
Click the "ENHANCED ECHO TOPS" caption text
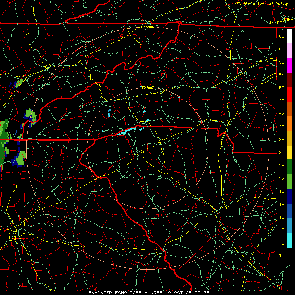click(x=115, y=293)
